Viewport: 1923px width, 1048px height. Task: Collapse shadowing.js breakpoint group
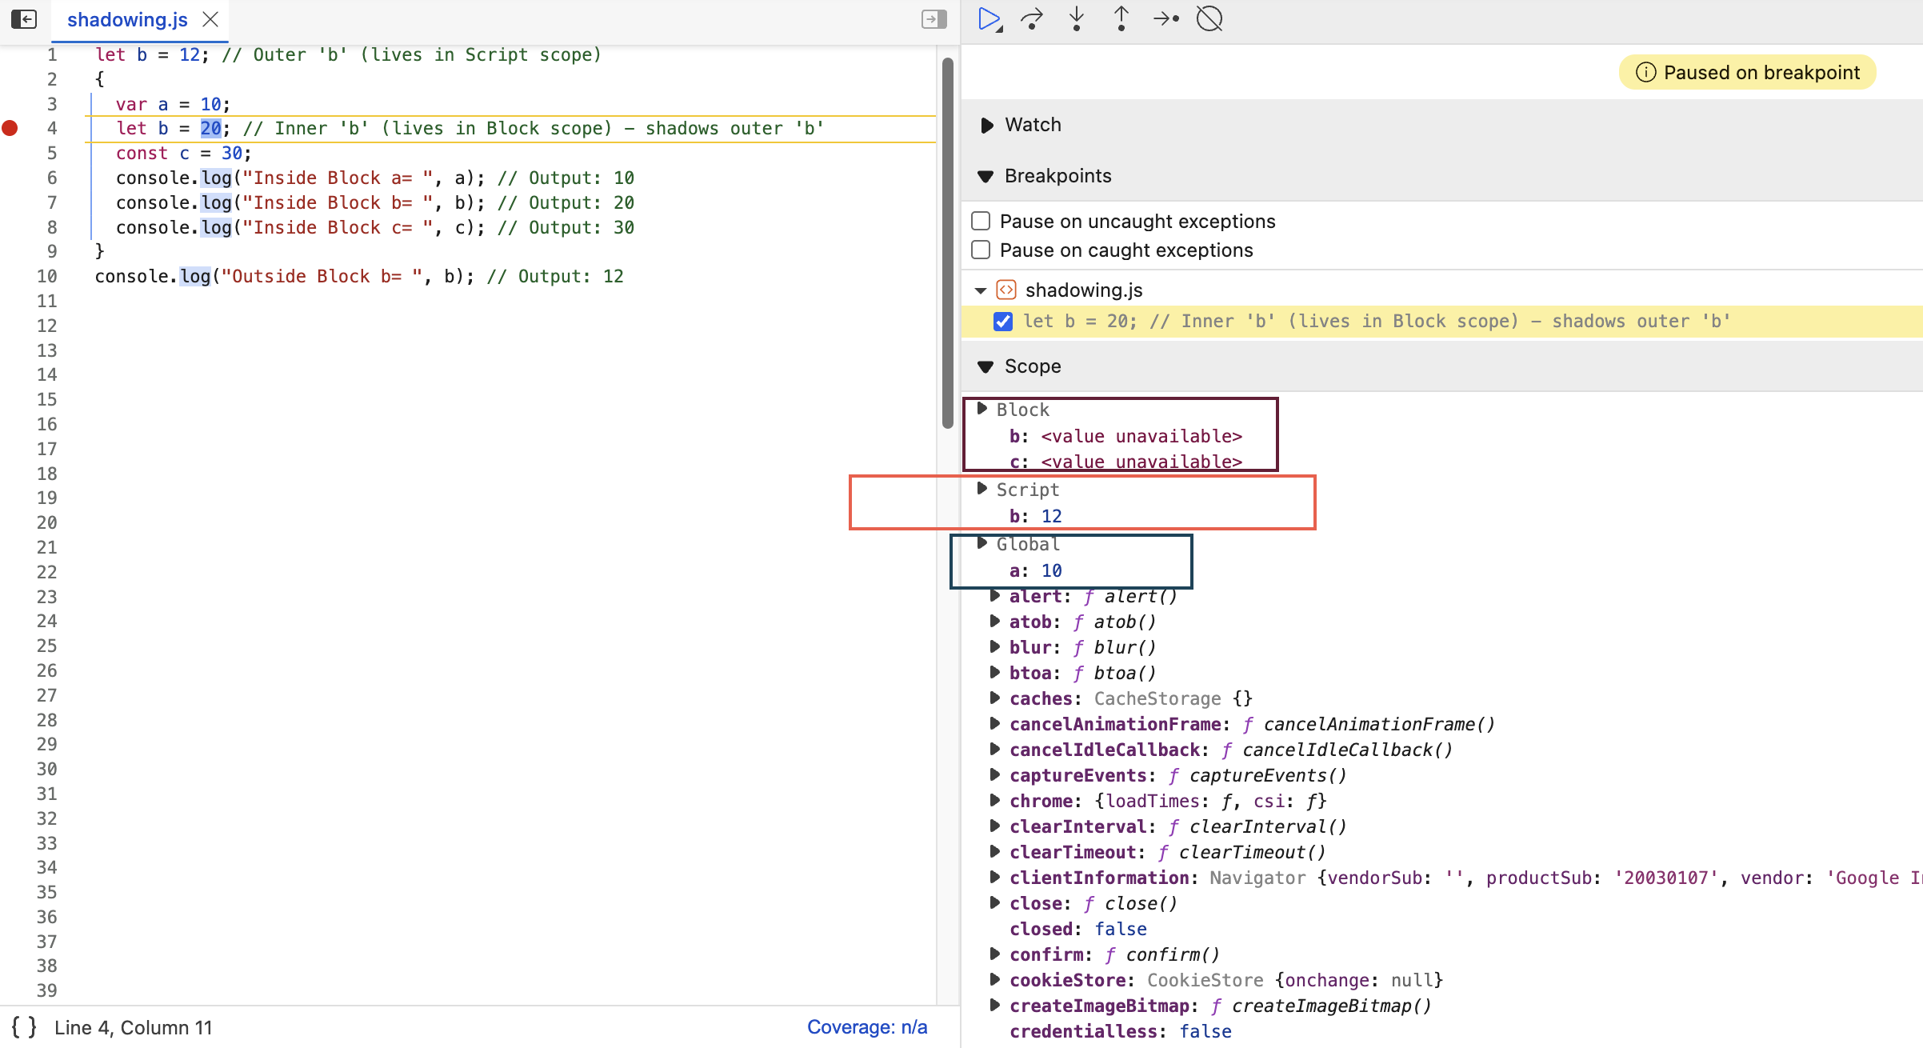point(981,290)
